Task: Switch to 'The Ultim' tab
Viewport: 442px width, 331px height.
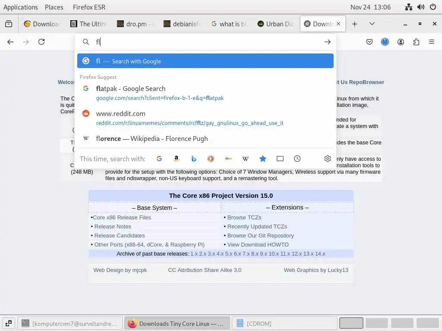Action: [88, 24]
